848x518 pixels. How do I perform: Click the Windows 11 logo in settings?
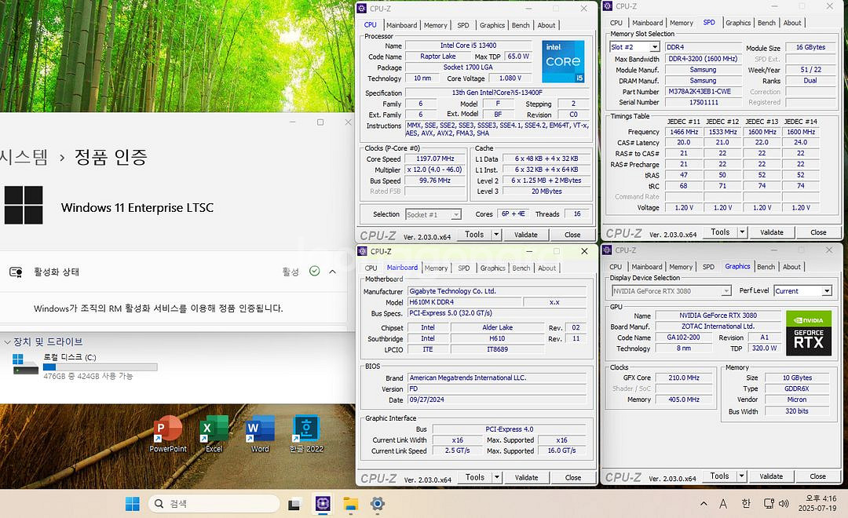24,205
